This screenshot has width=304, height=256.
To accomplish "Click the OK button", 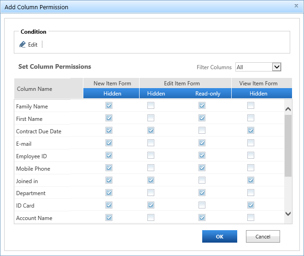I will click(x=219, y=237).
